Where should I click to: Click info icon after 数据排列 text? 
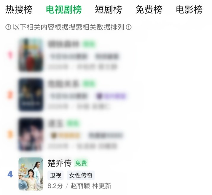pos(129,27)
